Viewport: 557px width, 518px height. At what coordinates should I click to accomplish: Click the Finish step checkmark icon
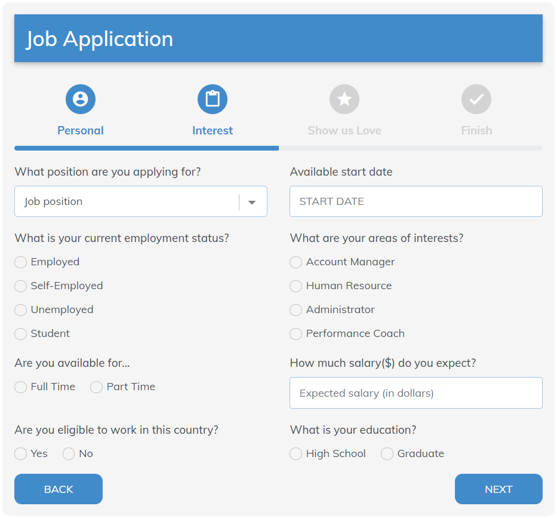pos(476,99)
